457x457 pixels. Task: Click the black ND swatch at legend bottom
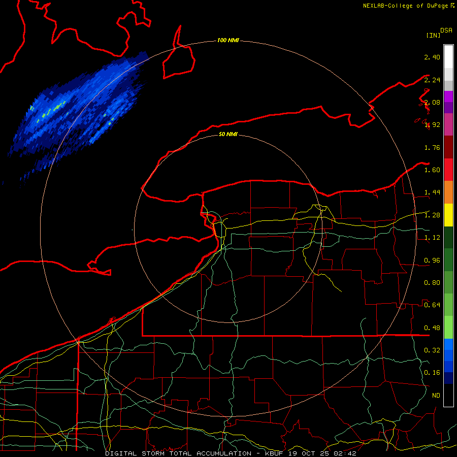(x=448, y=395)
